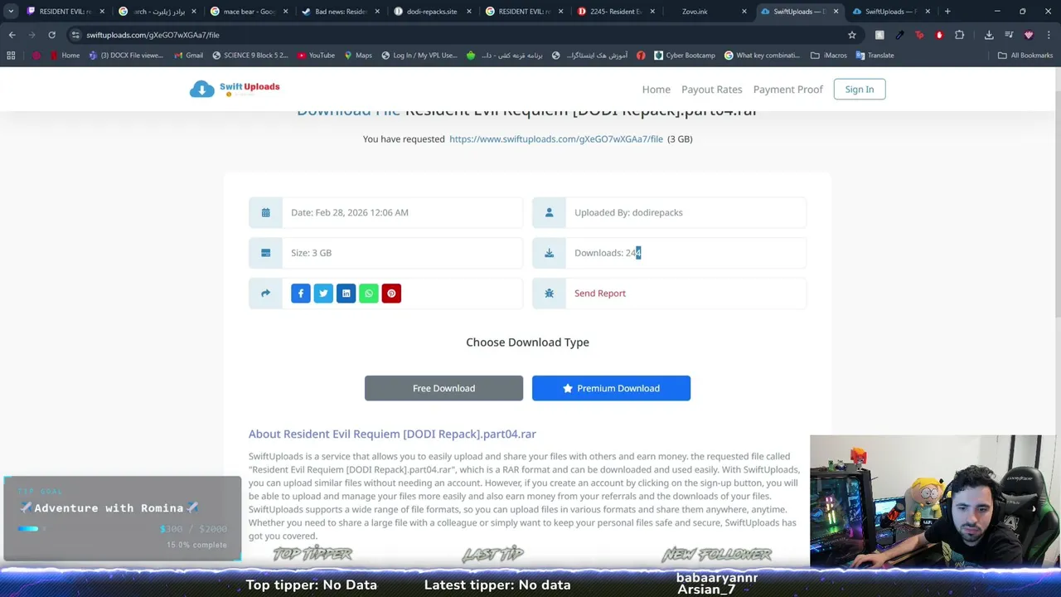Click the Send Report link
Viewport: 1061px width, 597px height.
pos(600,294)
